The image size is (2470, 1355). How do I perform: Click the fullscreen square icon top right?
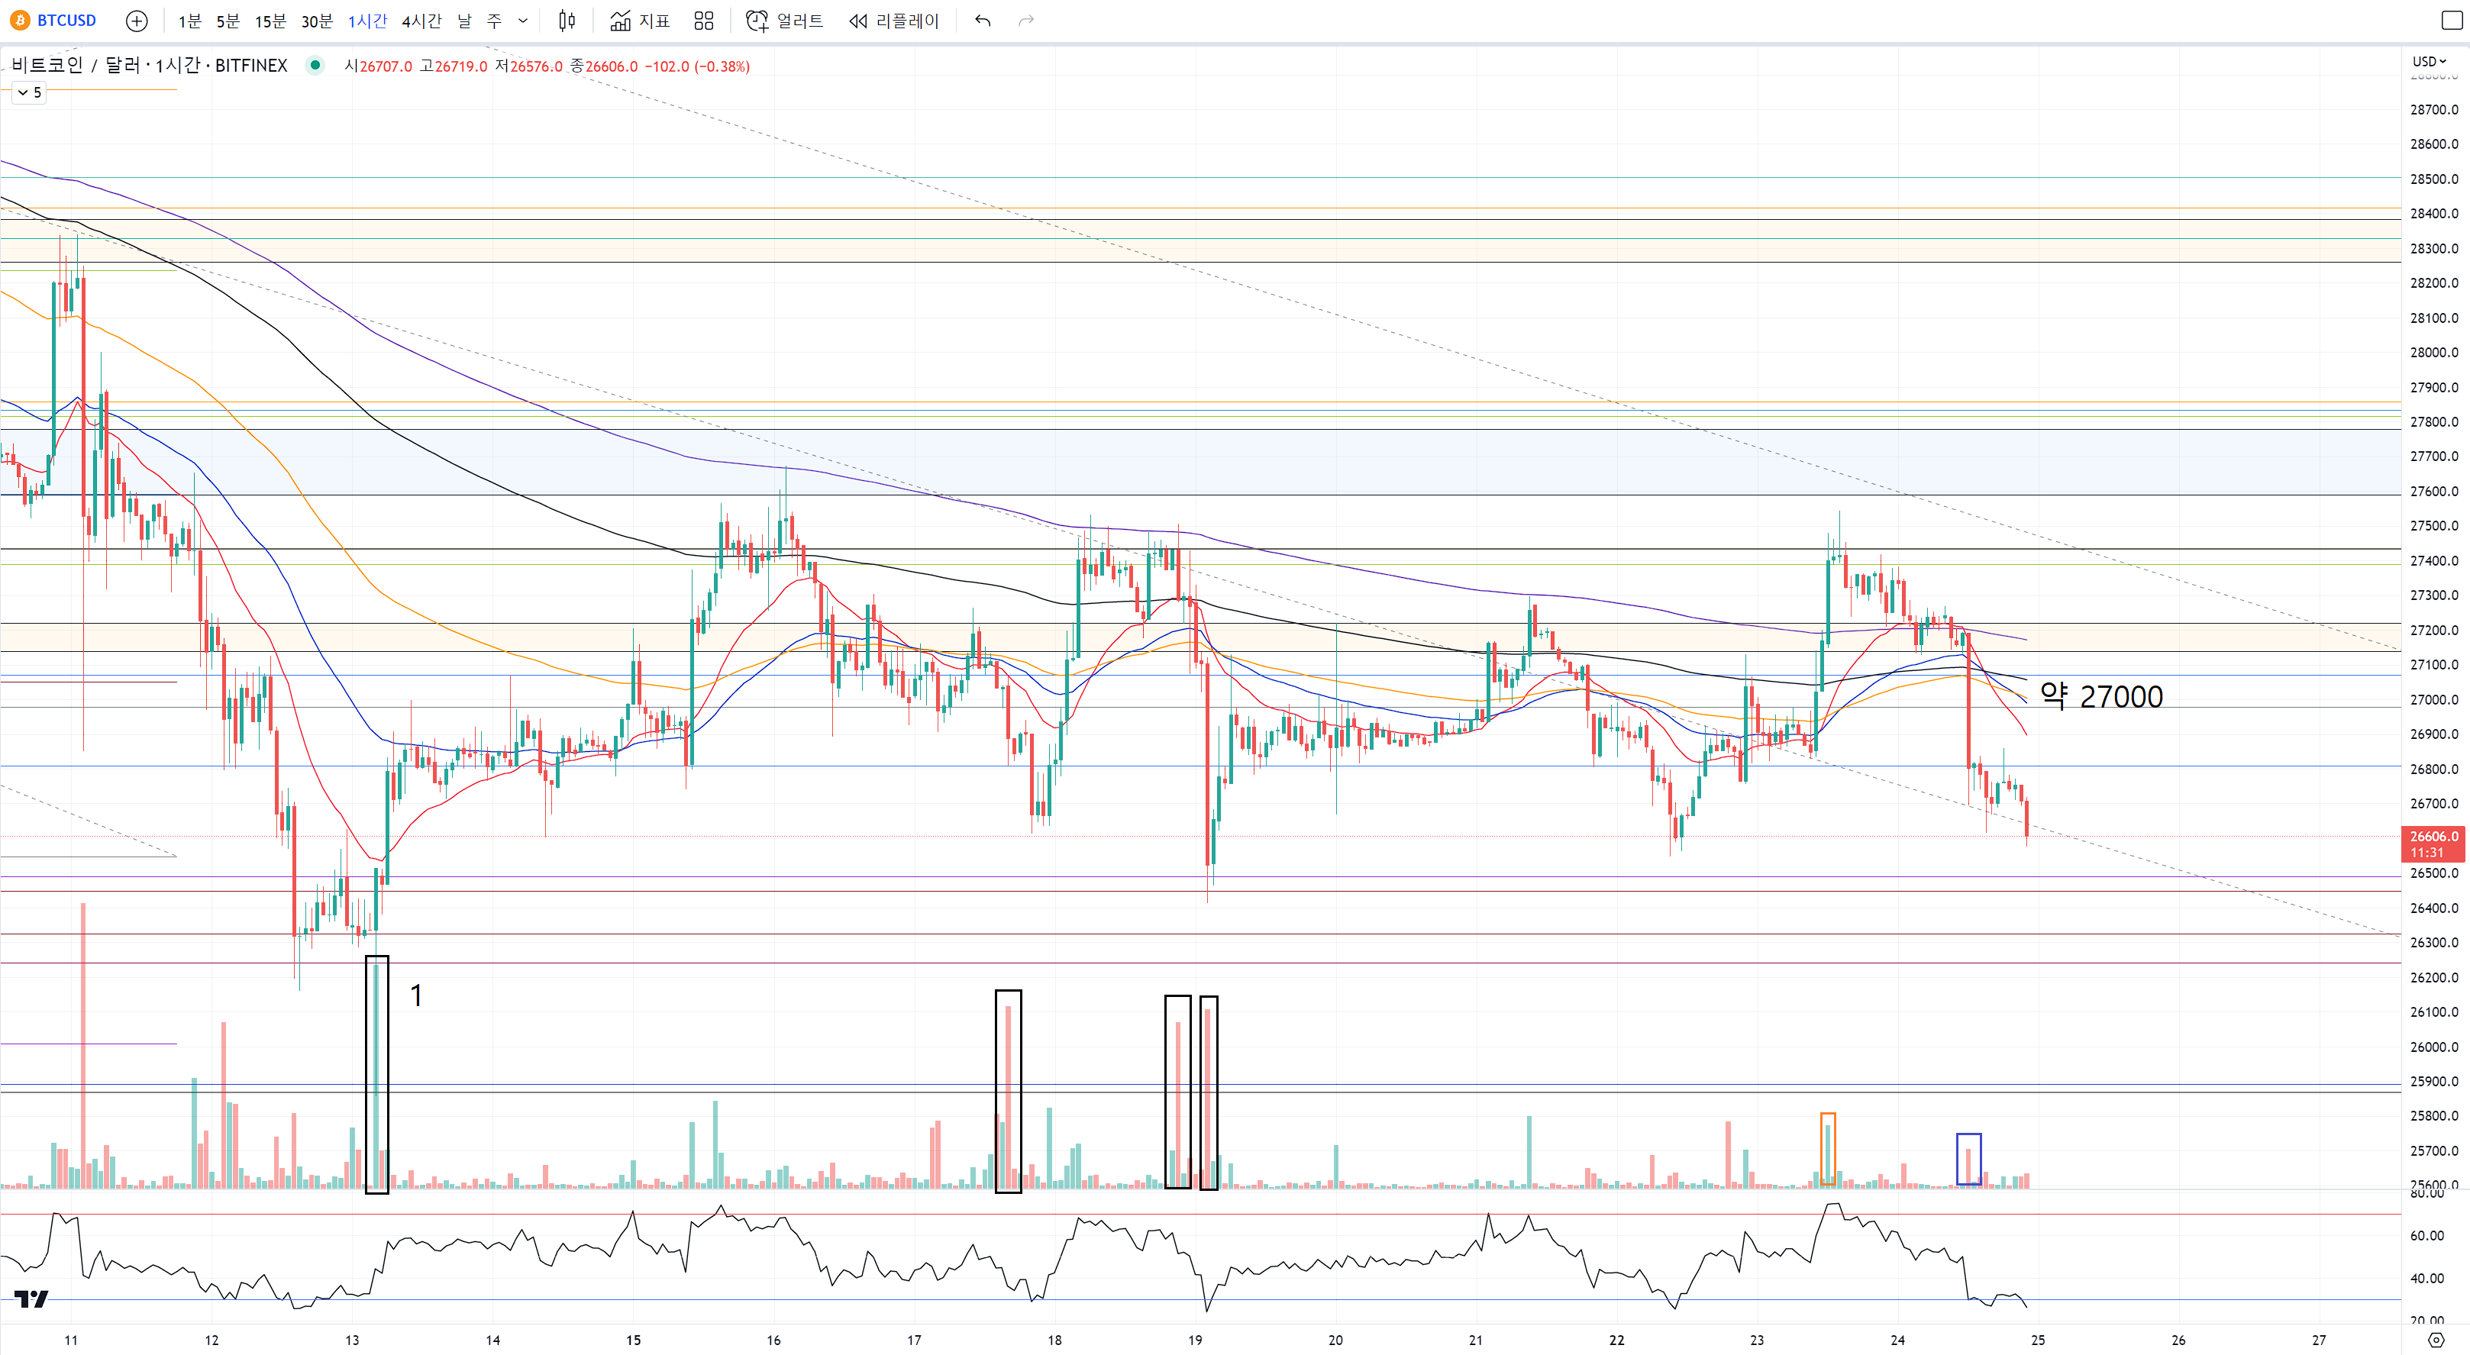[2451, 21]
